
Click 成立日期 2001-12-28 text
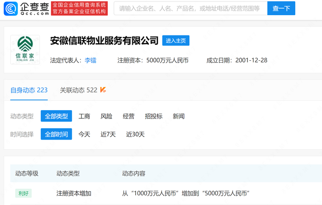coord(237,60)
